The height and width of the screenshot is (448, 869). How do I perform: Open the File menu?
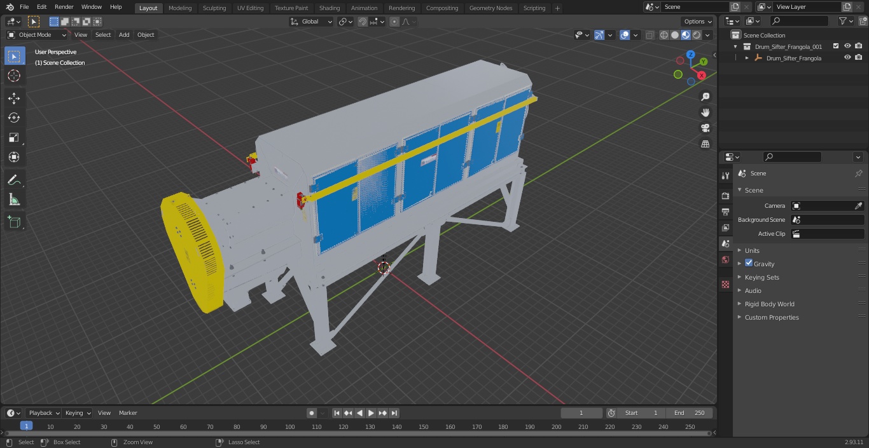click(x=24, y=7)
